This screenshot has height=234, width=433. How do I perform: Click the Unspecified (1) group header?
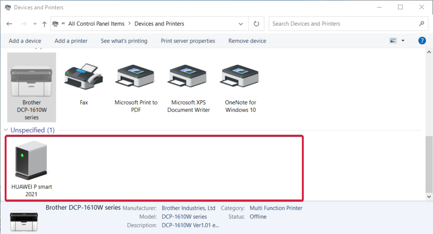click(x=33, y=130)
